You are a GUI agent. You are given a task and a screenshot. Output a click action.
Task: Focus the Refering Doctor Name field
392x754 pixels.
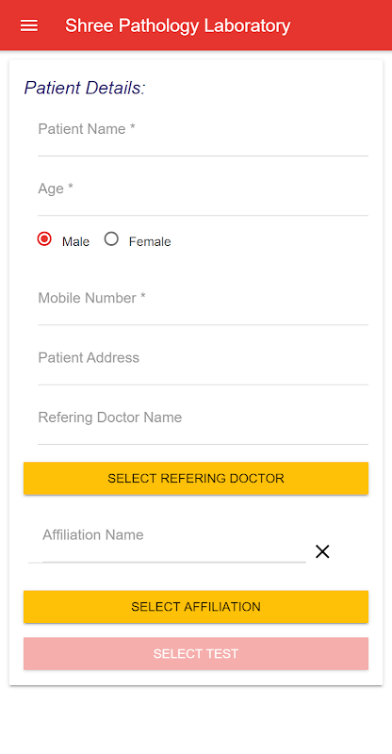203,425
